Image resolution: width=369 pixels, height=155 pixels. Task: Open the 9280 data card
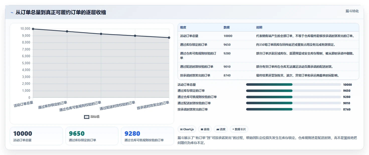click(147, 136)
